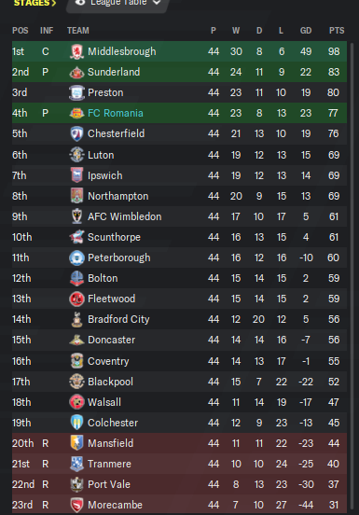Sort table by PTS column header
Viewport: 359px width, 515px height.
337,31
